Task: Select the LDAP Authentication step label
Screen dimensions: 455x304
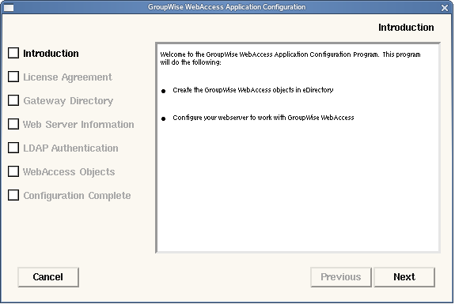Action: pyautogui.click(x=70, y=148)
